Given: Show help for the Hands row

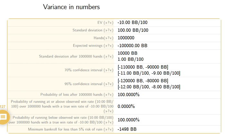Looking at the screenshot, I should 108,38.
